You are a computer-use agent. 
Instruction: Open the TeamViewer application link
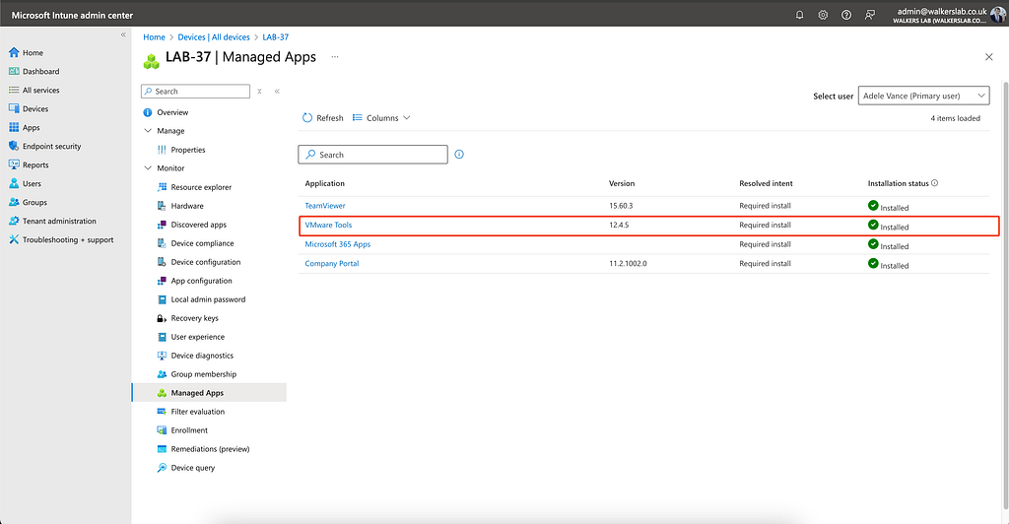325,206
